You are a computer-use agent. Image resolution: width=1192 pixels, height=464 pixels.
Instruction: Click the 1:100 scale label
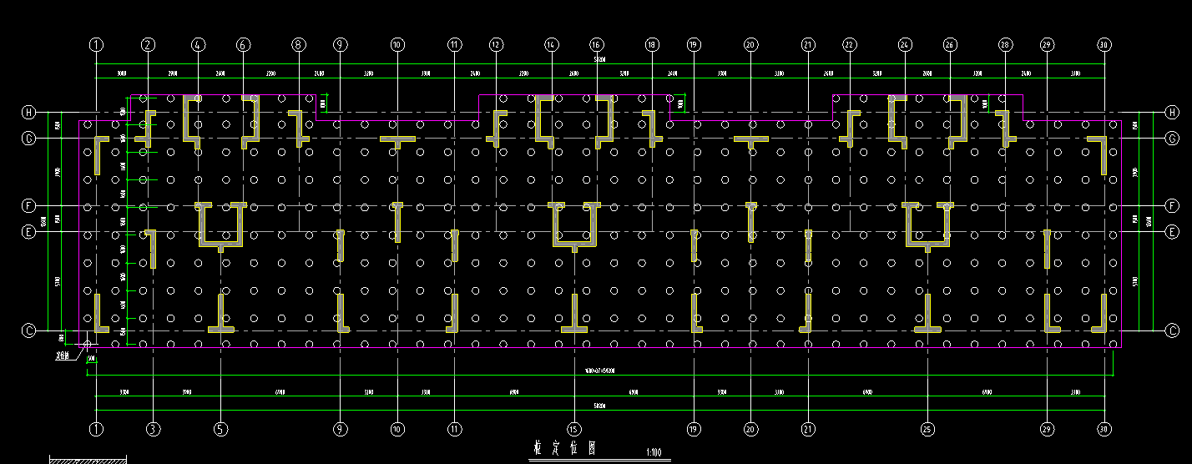[654, 453]
